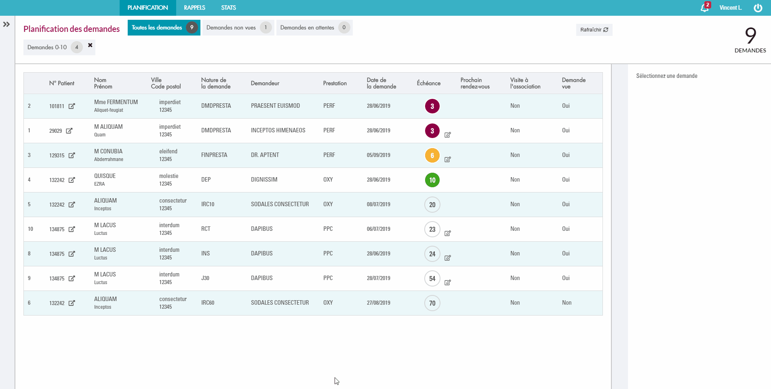Expand the left sidebar with double chevron
The image size is (771, 389).
click(6, 24)
